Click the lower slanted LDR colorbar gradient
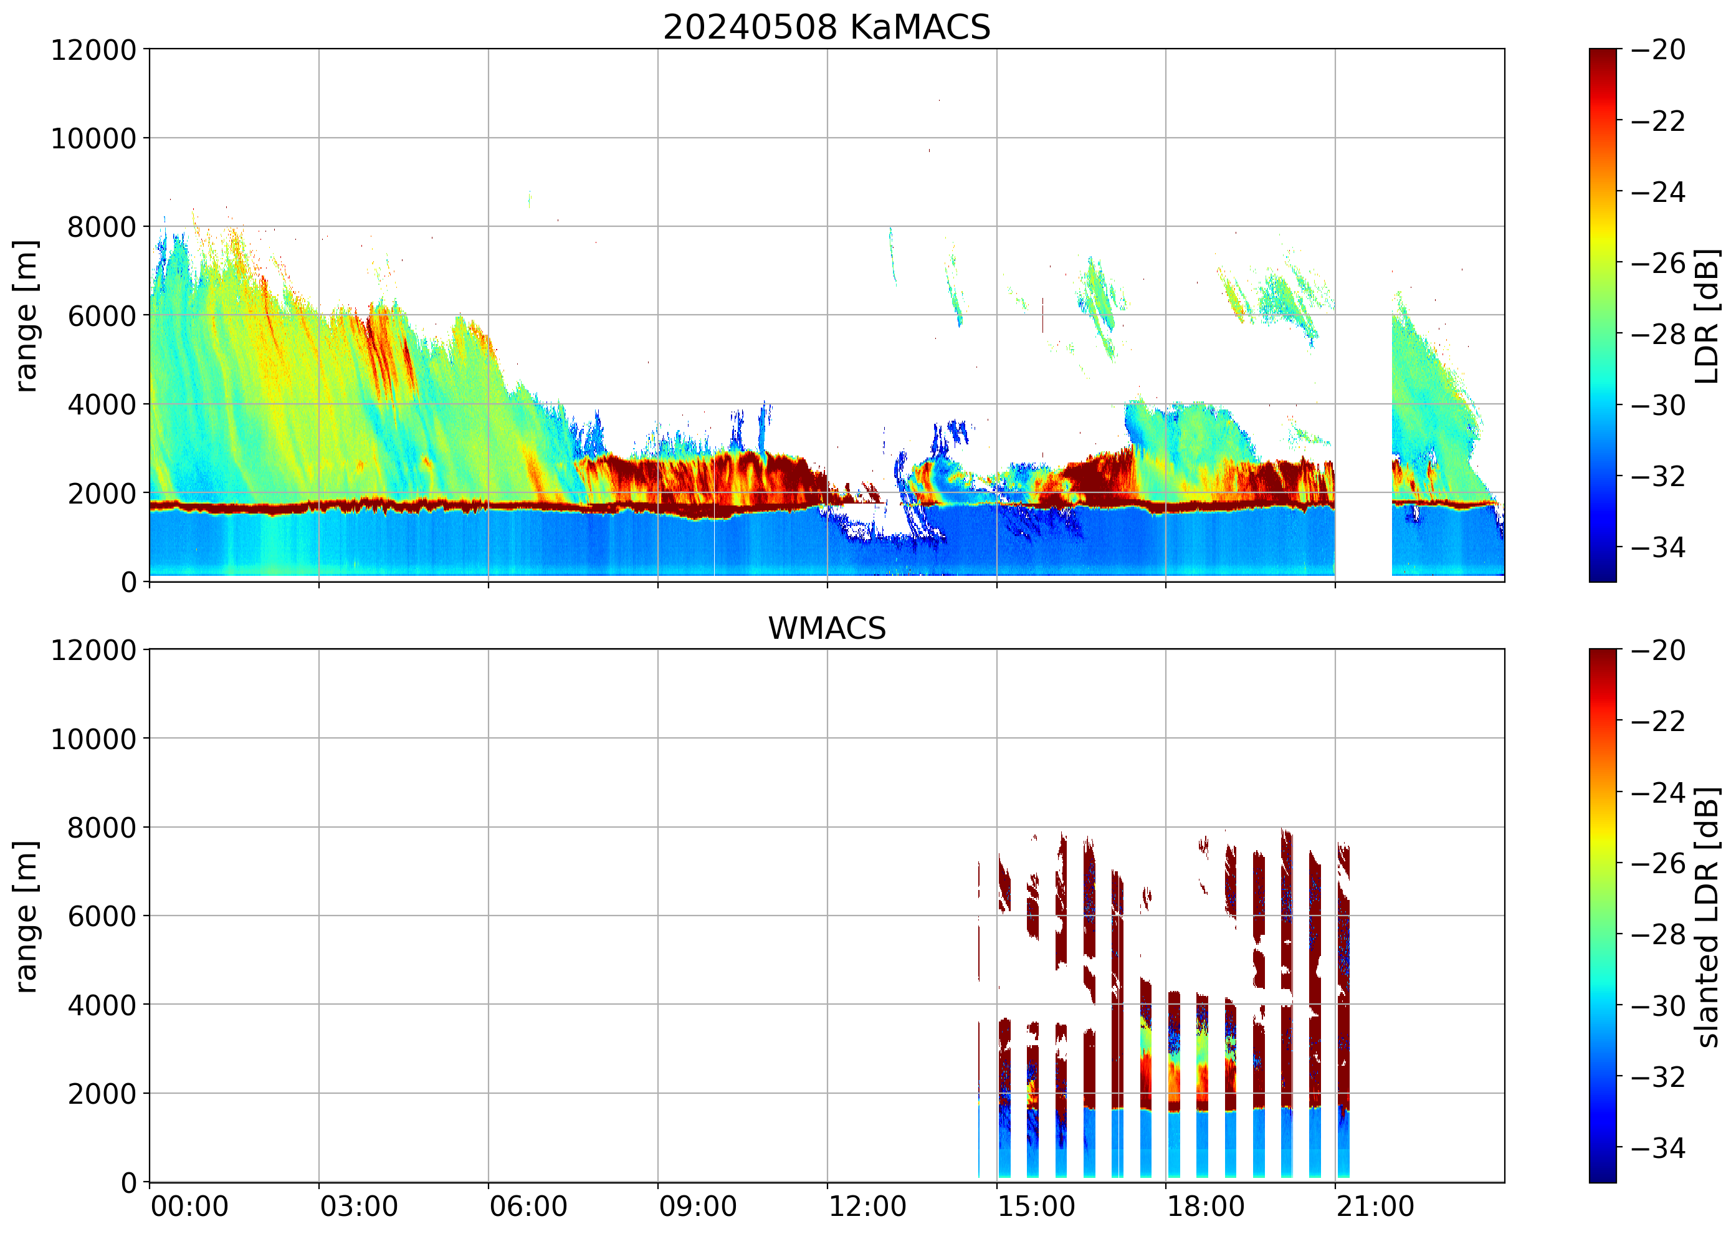Image resolution: width=1736 pixels, height=1234 pixels. click(1602, 915)
